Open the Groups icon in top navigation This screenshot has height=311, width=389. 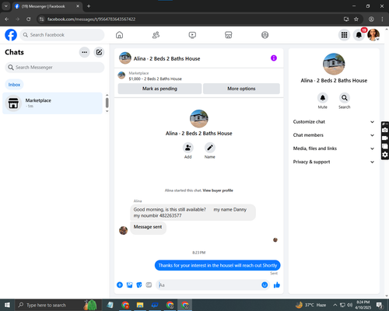(265, 35)
